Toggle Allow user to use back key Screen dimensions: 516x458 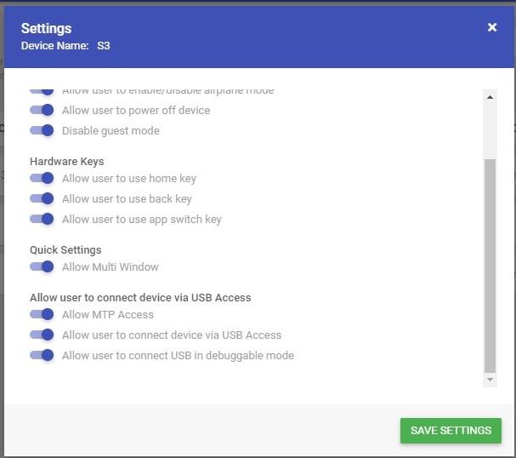(x=42, y=198)
